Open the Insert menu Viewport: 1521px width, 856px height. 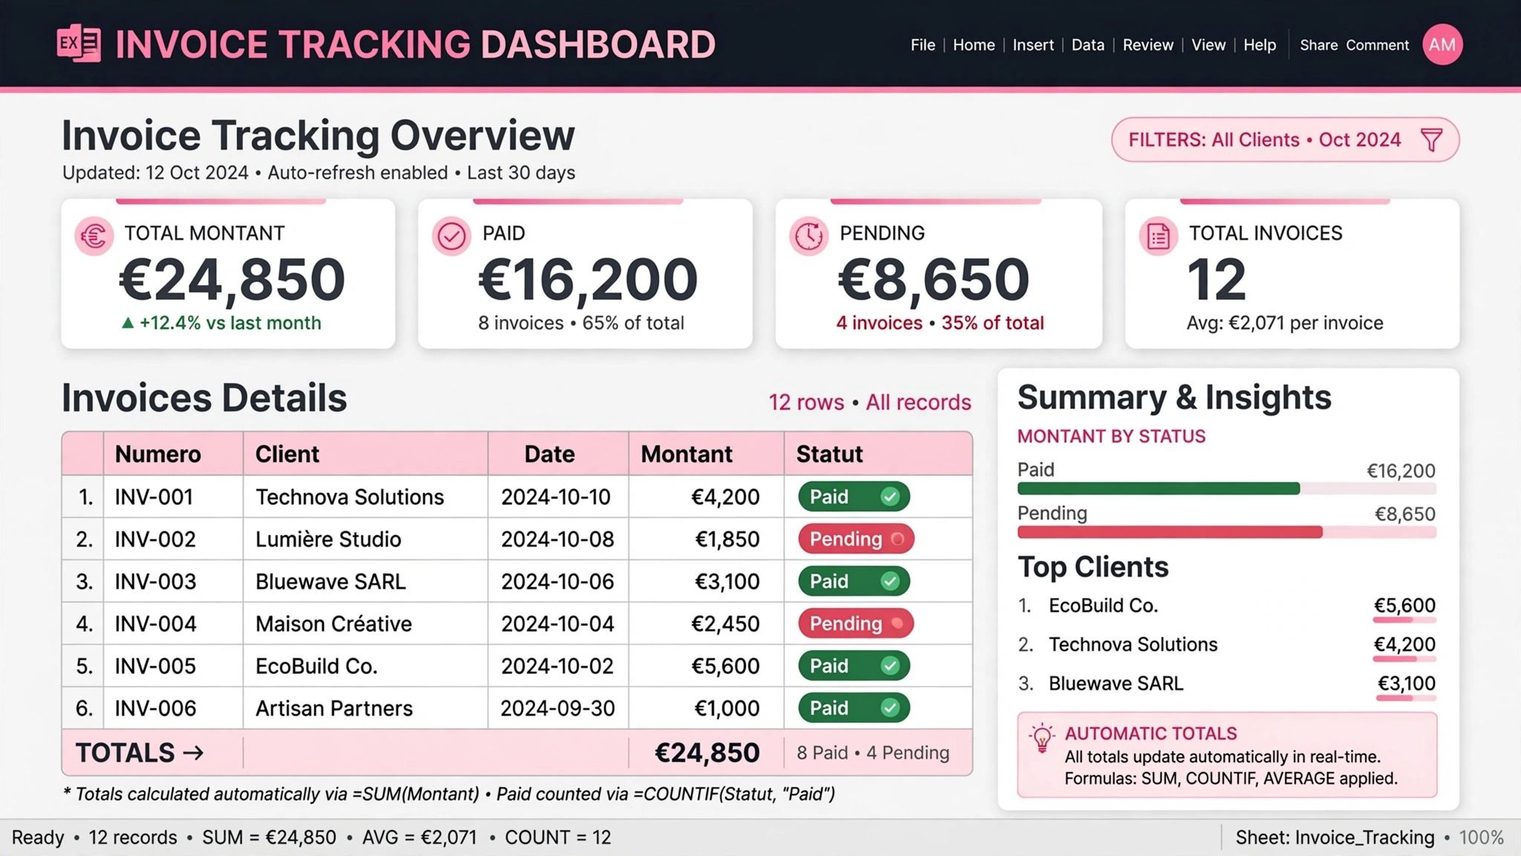point(1033,45)
